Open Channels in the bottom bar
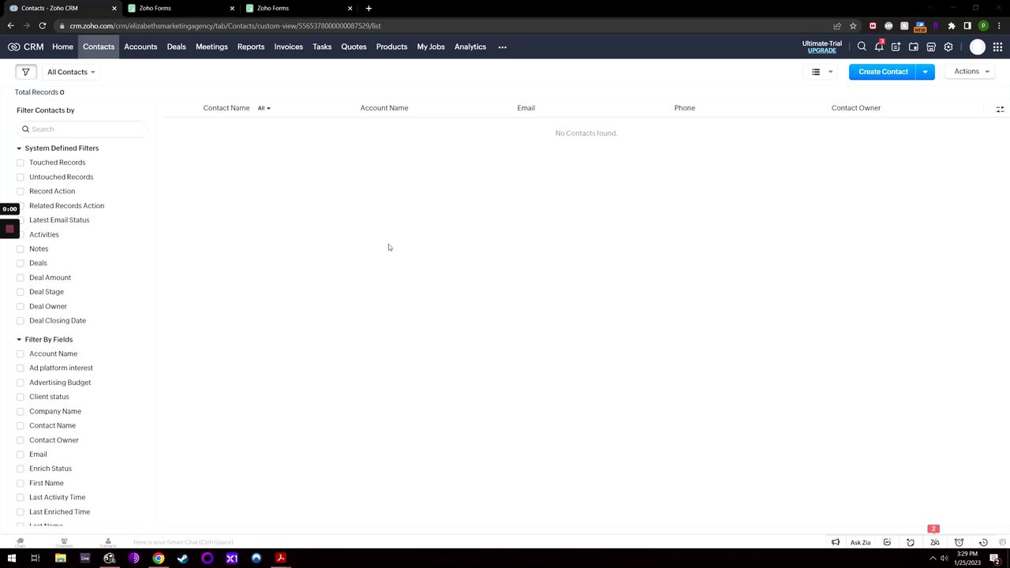The width and height of the screenshot is (1010, 568). point(64,542)
